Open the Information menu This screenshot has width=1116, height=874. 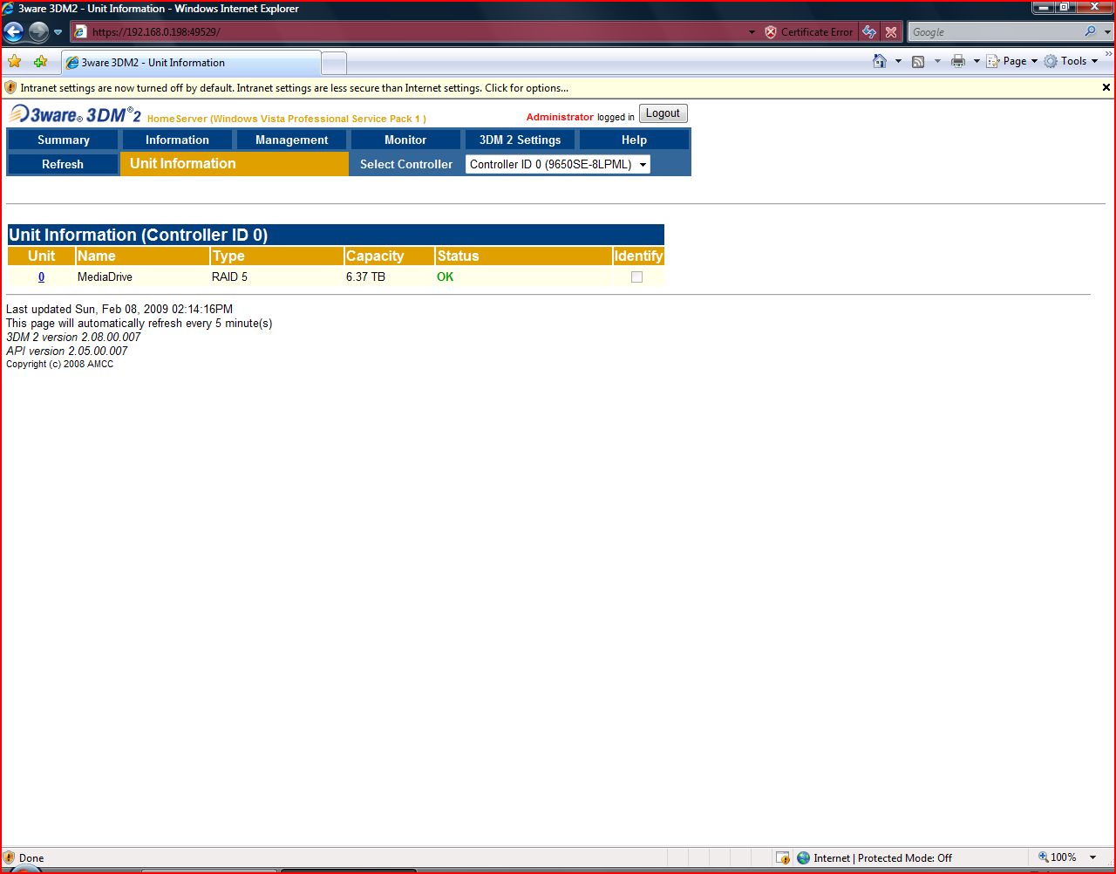[x=177, y=140]
